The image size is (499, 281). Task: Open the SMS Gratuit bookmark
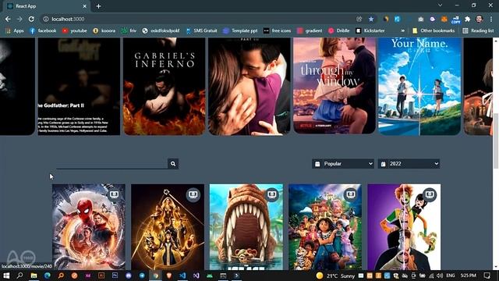click(x=202, y=30)
